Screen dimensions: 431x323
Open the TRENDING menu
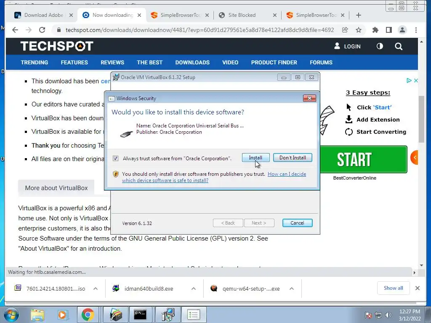[x=35, y=62]
